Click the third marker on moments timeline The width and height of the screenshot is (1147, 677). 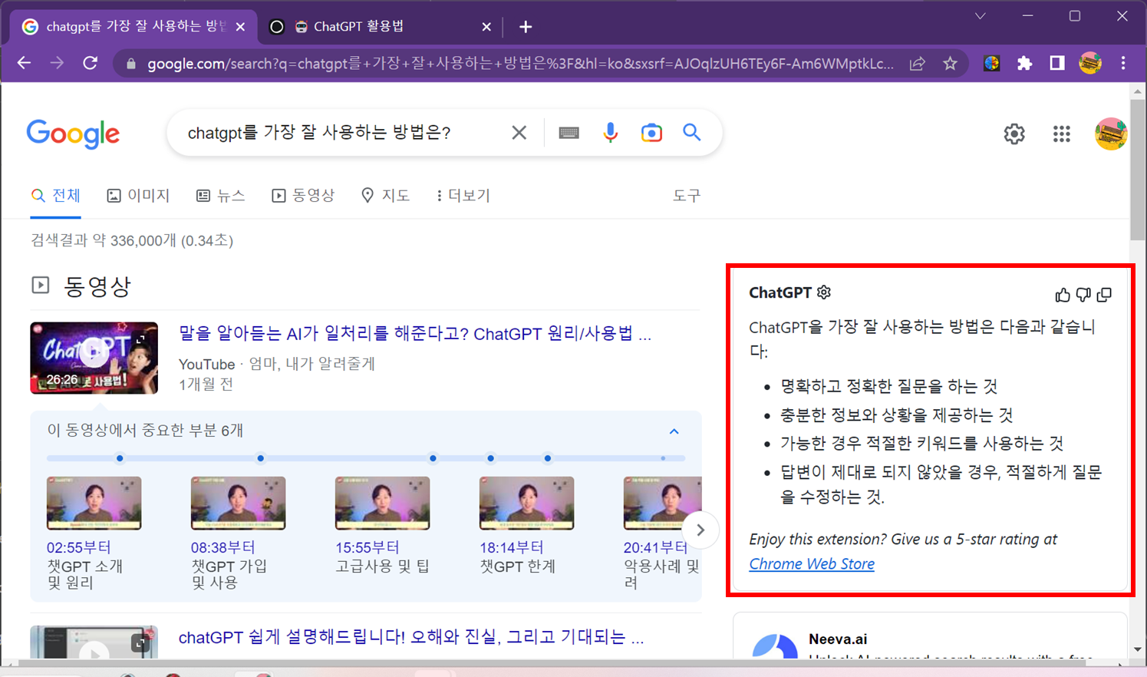coord(433,458)
